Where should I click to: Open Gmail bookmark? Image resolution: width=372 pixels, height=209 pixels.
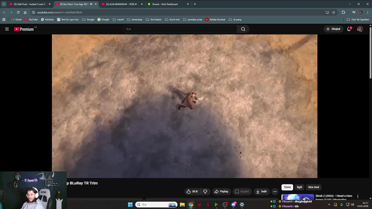point(16,19)
